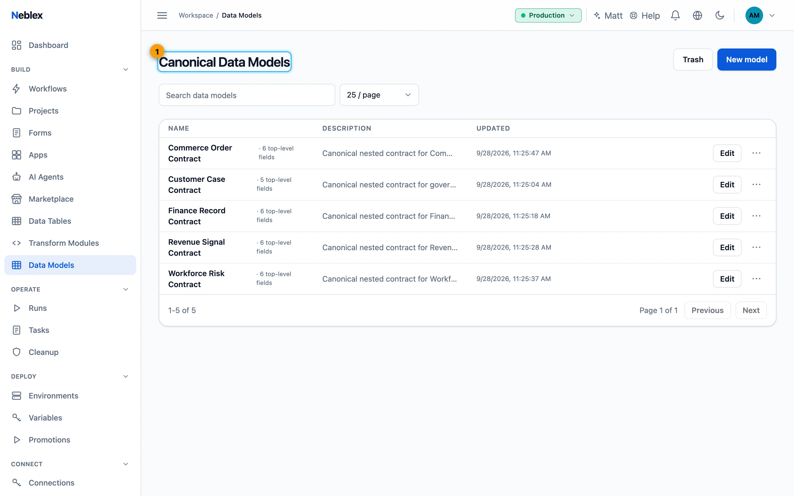Open the language globe icon
The height and width of the screenshot is (496, 794).
click(697, 15)
